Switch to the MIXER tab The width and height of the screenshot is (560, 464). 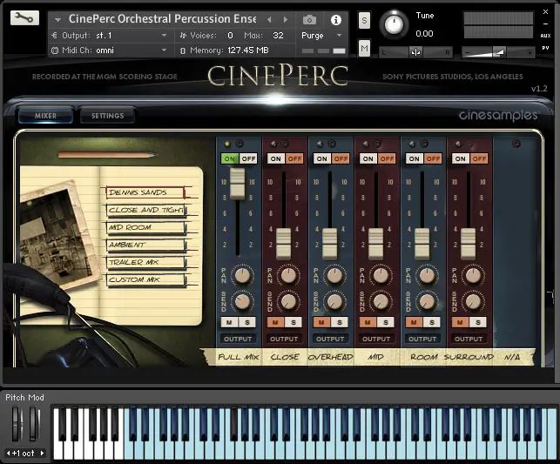[x=45, y=116]
